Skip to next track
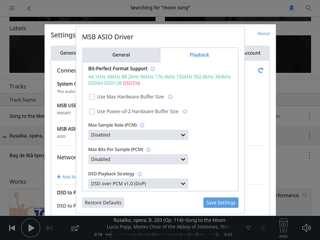 pos(49,228)
